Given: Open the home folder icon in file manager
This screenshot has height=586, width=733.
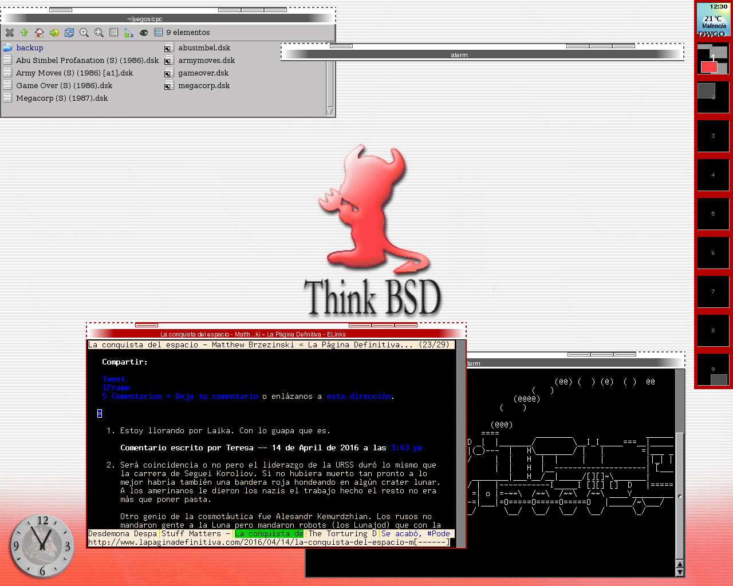Looking at the screenshot, I should 40,33.
